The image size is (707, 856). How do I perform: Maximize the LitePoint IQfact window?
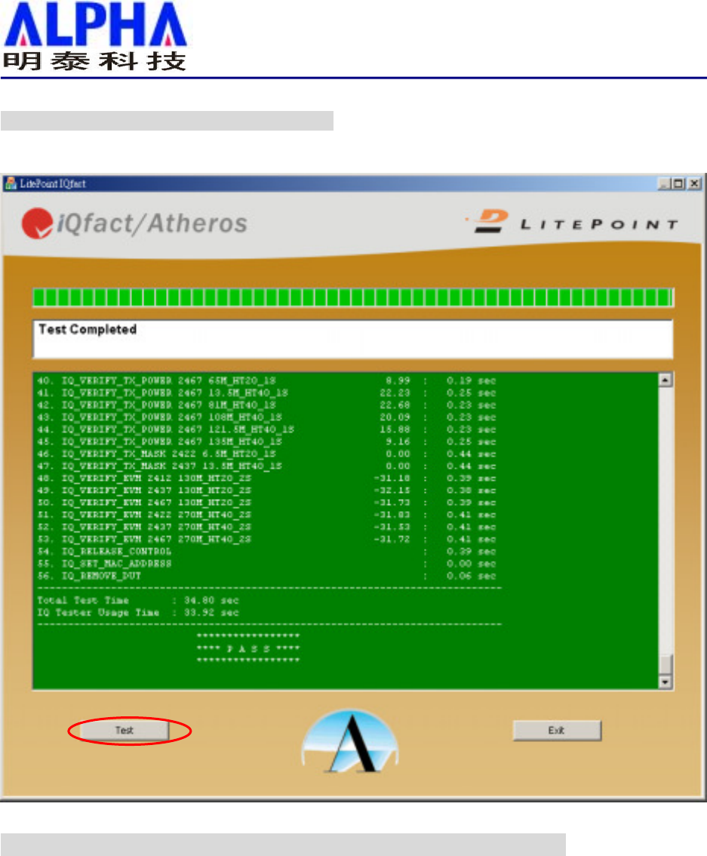678,183
